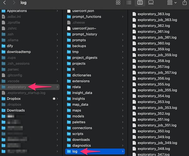The image size is (189, 156).
Task: Switch to icon grid view
Action: 118,3
